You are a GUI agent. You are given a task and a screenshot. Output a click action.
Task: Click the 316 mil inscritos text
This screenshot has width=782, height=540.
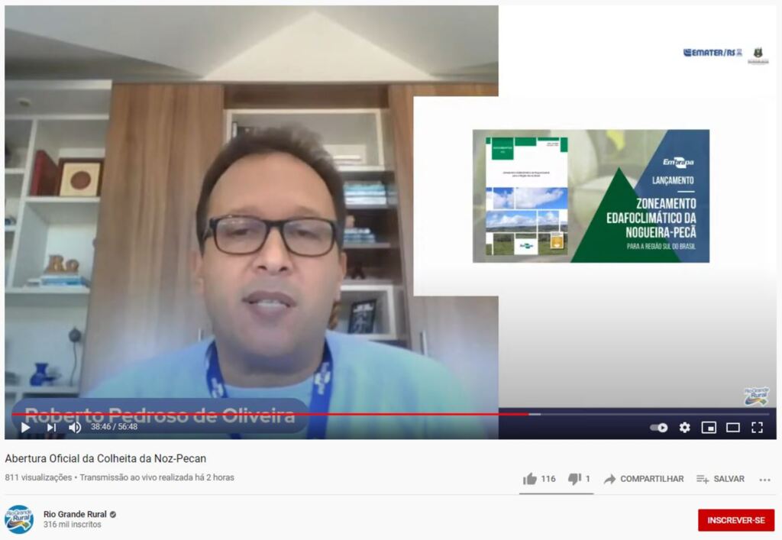pyautogui.click(x=73, y=525)
